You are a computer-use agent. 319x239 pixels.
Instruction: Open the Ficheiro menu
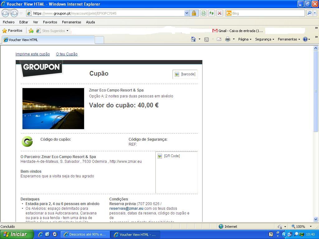(x=8, y=22)
